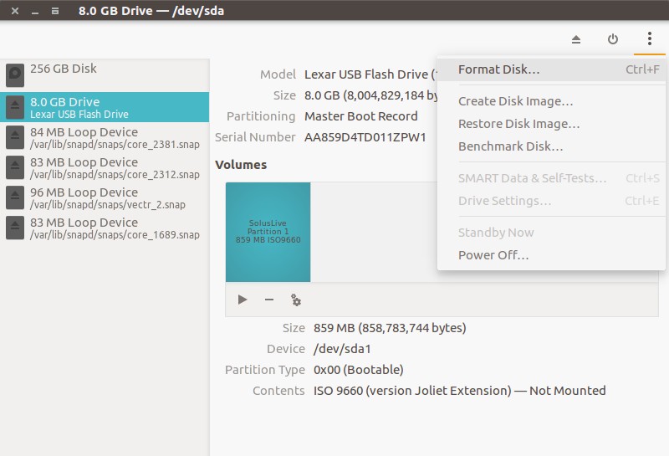Screen dimensions: 669x456
Task: Open the three-dot drive options menu
Action: tap(649, 39)
